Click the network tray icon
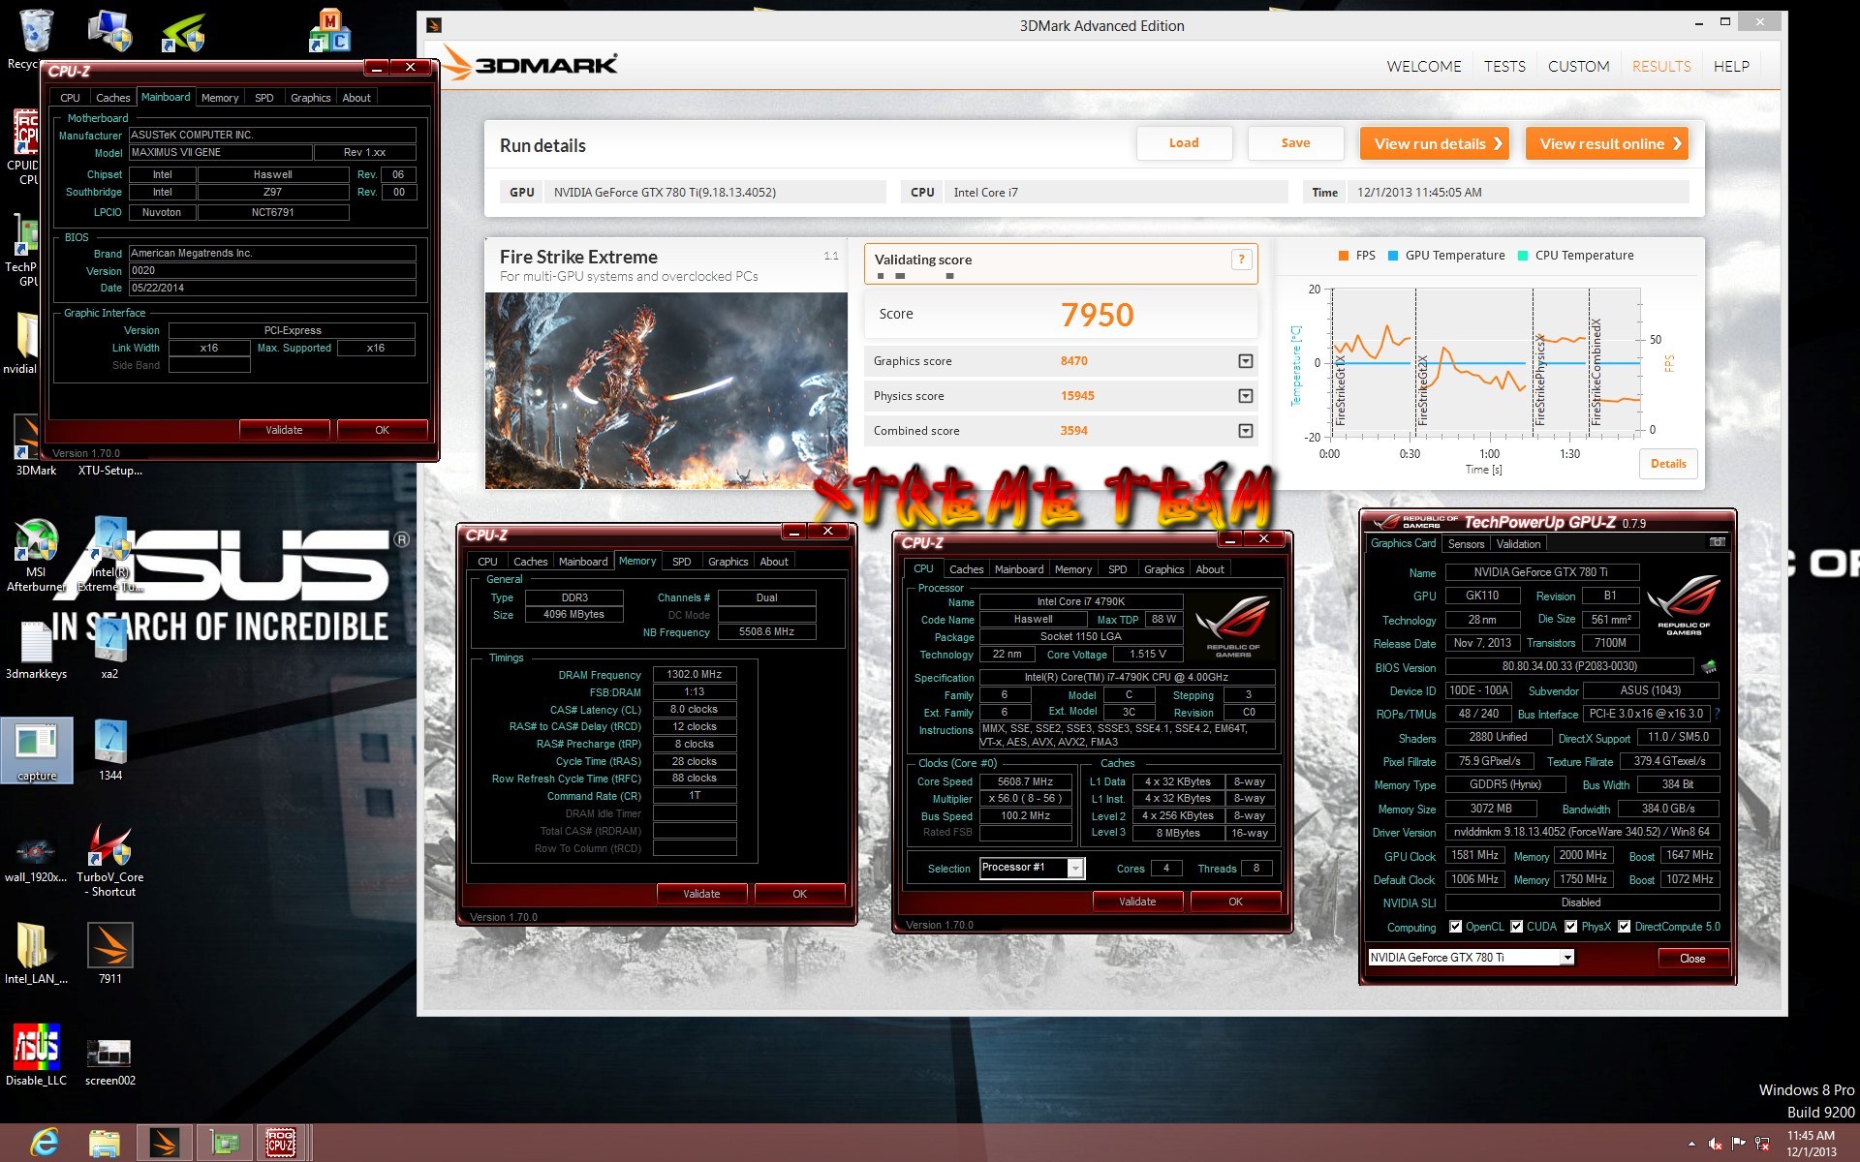Image resolution: width=1860 pixels, height=1162 pixels. (1763, 1144)
